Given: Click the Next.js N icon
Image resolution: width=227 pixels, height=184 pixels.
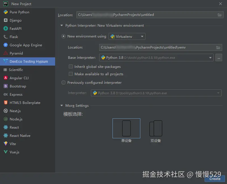Looking at the screenshot, I should [6, 111].
